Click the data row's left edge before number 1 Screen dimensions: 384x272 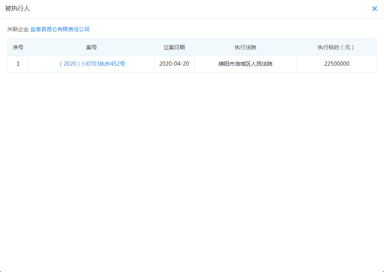tap(10, 64)
